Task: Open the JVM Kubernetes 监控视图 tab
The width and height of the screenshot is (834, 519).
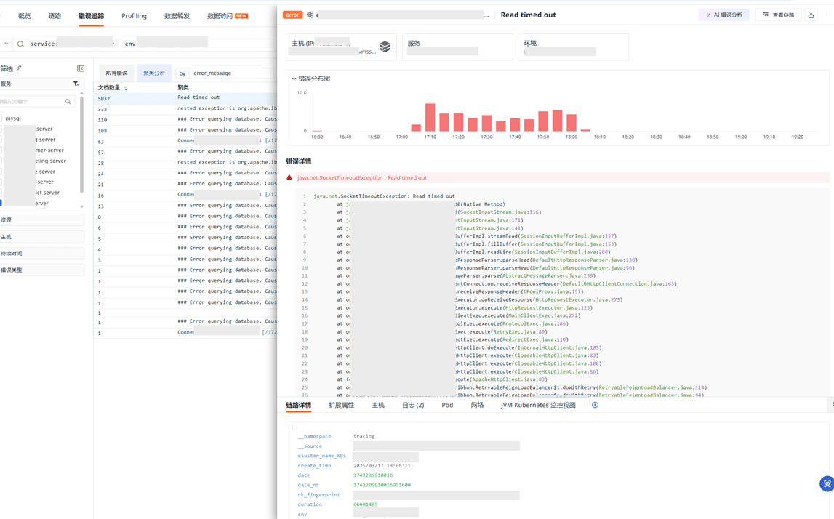Action: click(537, 405)
